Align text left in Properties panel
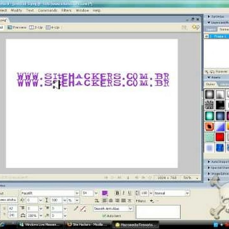 pos(105,201)
